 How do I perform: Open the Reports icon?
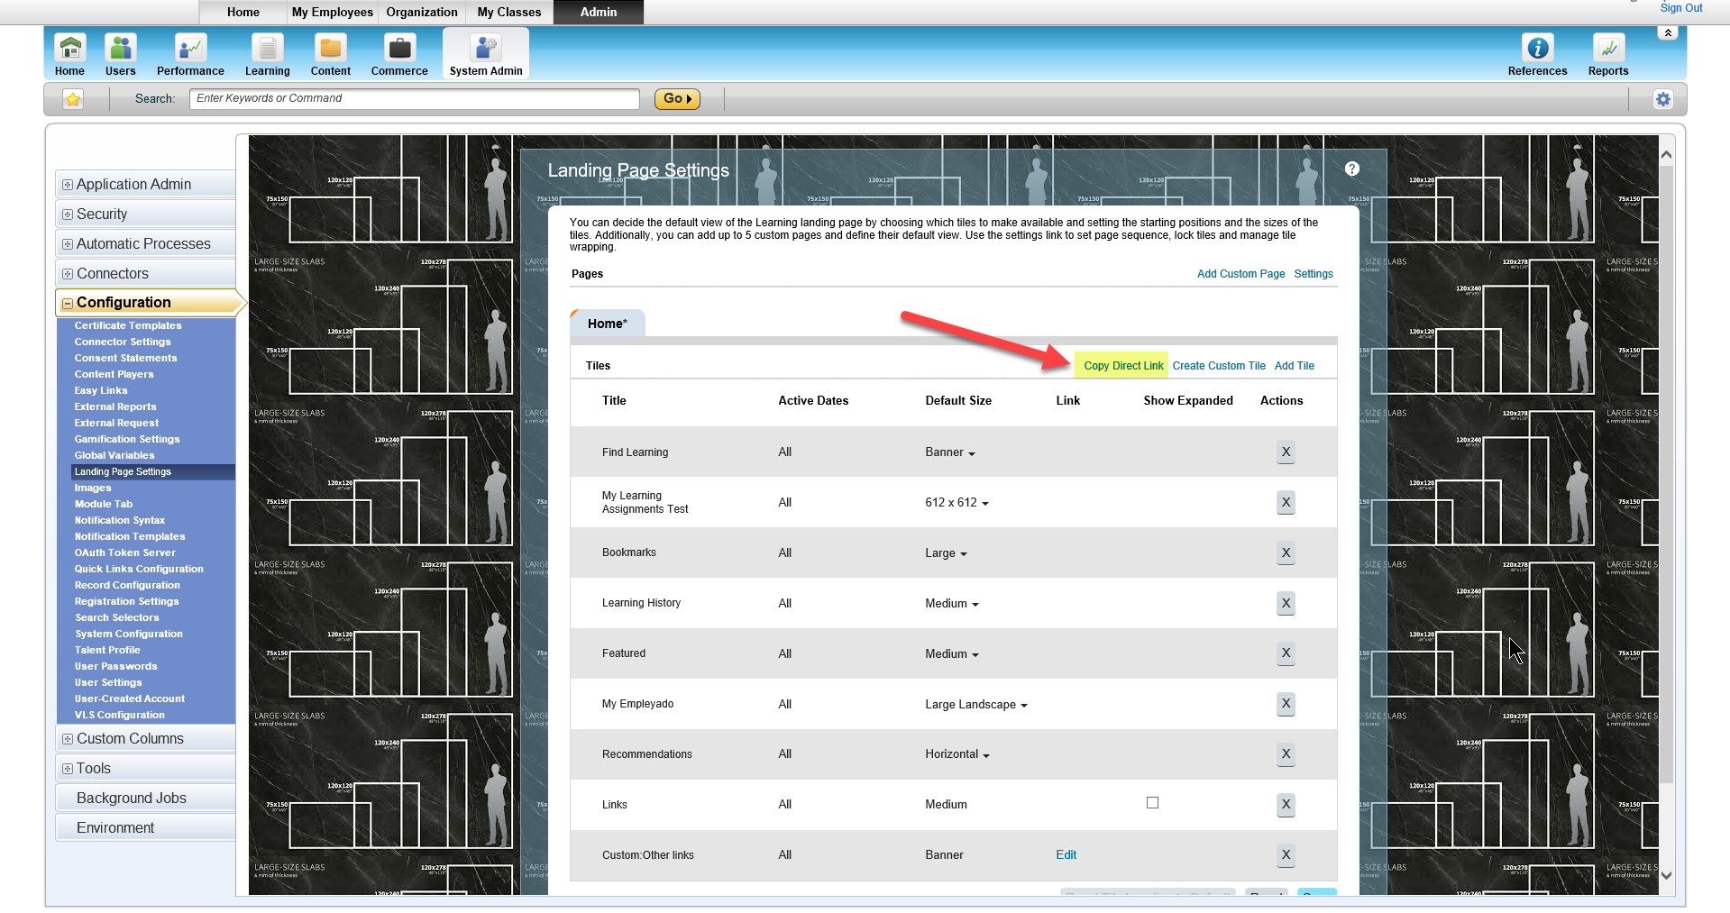(1608, 54)
